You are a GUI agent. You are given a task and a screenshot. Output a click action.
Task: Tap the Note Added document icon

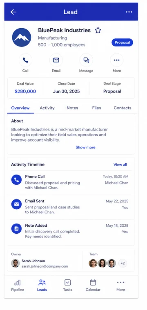coord(16,229)
